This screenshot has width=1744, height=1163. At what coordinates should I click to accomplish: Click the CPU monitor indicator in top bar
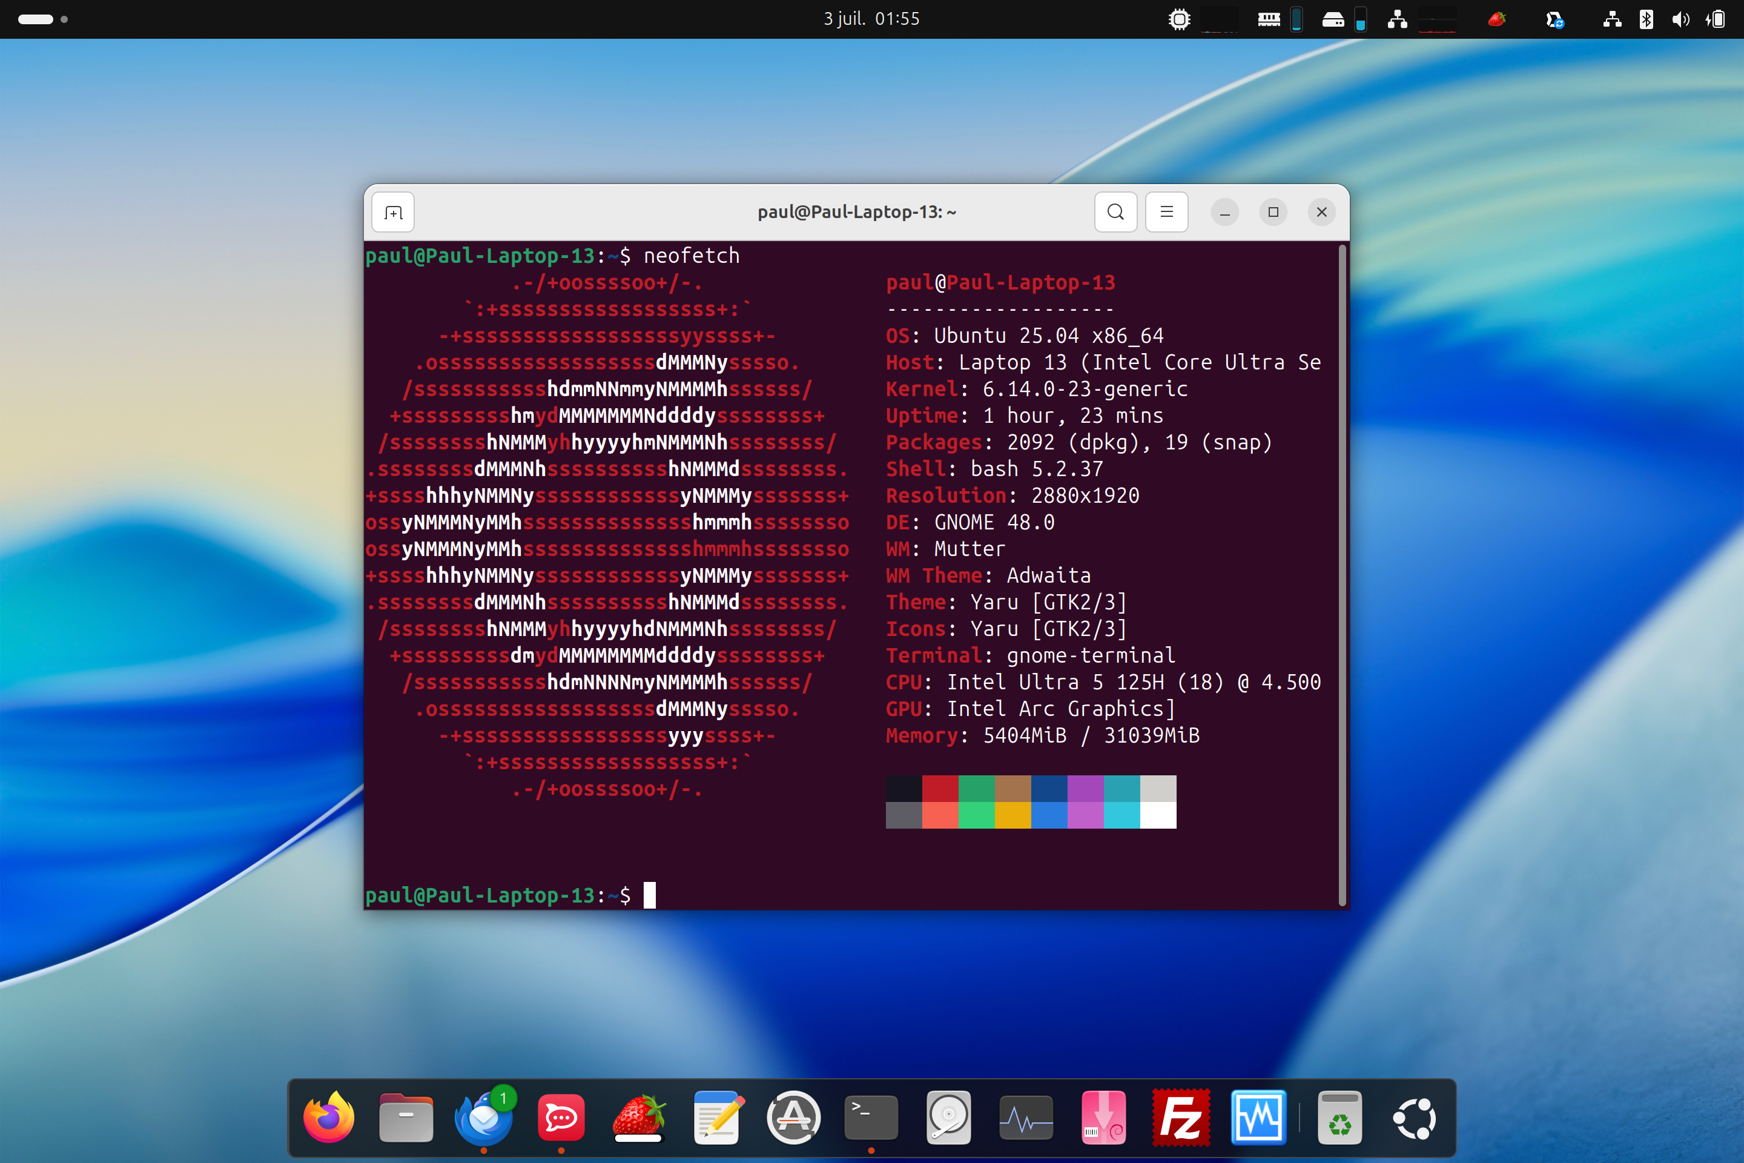(x=1179, y=19)
